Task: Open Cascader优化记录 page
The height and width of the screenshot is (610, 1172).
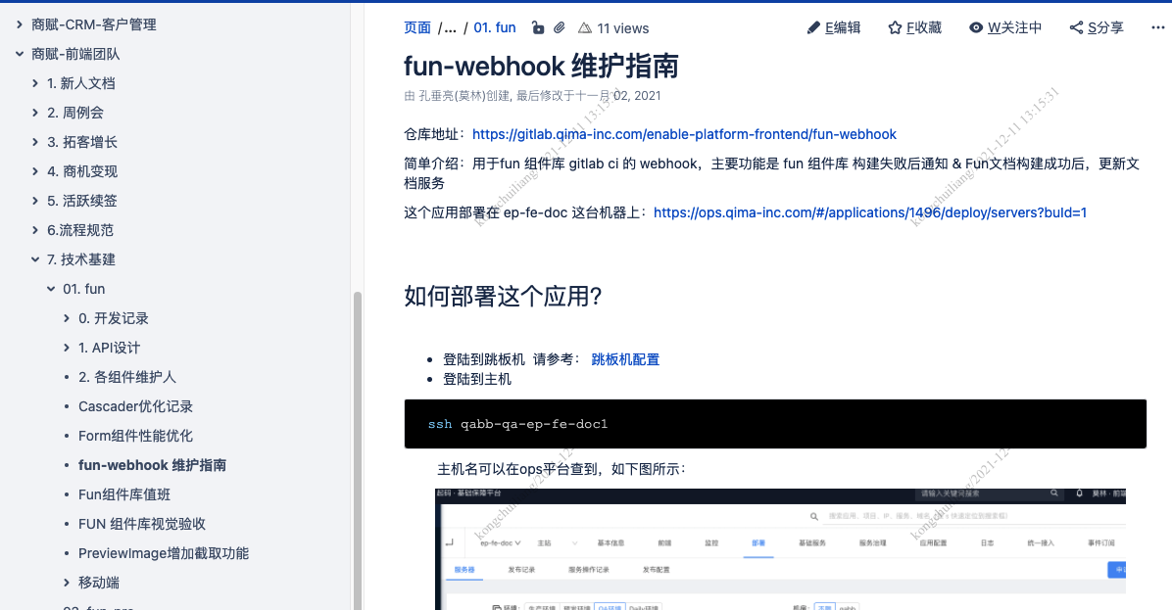Action: [135, 406]
